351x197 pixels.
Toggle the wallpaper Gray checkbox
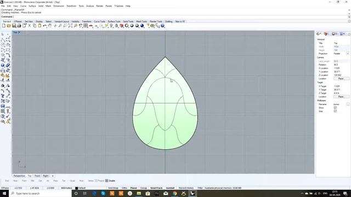click(x=335, y=111)
